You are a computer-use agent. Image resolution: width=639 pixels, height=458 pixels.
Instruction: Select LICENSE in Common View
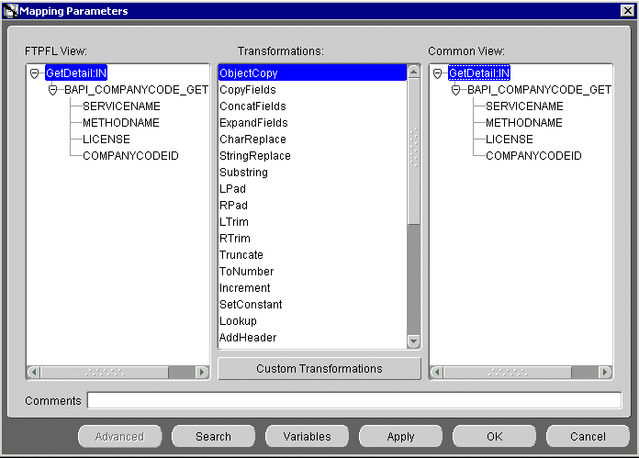pyautogui.click(x=510, y=140)
